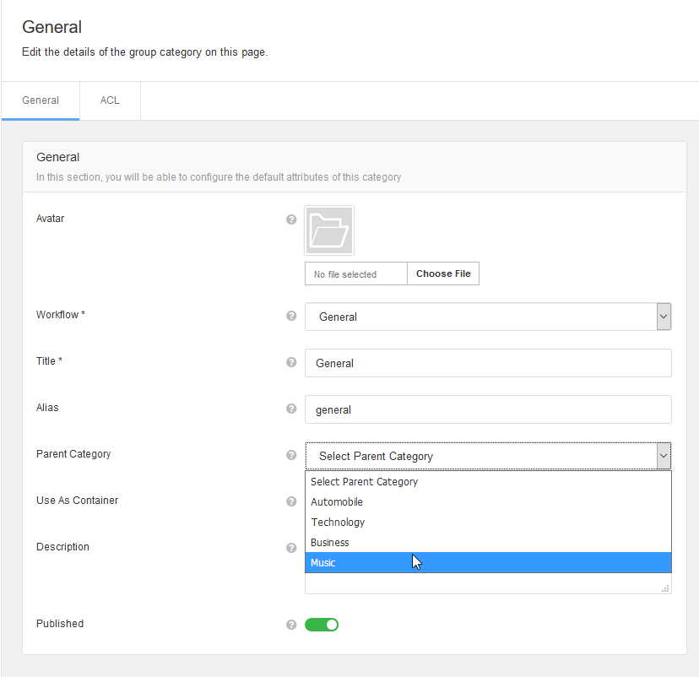Click the Description textarea resize handle

665,588
